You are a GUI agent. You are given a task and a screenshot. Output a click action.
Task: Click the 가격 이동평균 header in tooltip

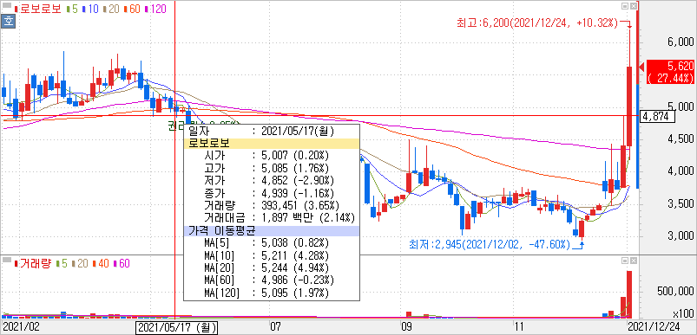click(x=271, y=230)
